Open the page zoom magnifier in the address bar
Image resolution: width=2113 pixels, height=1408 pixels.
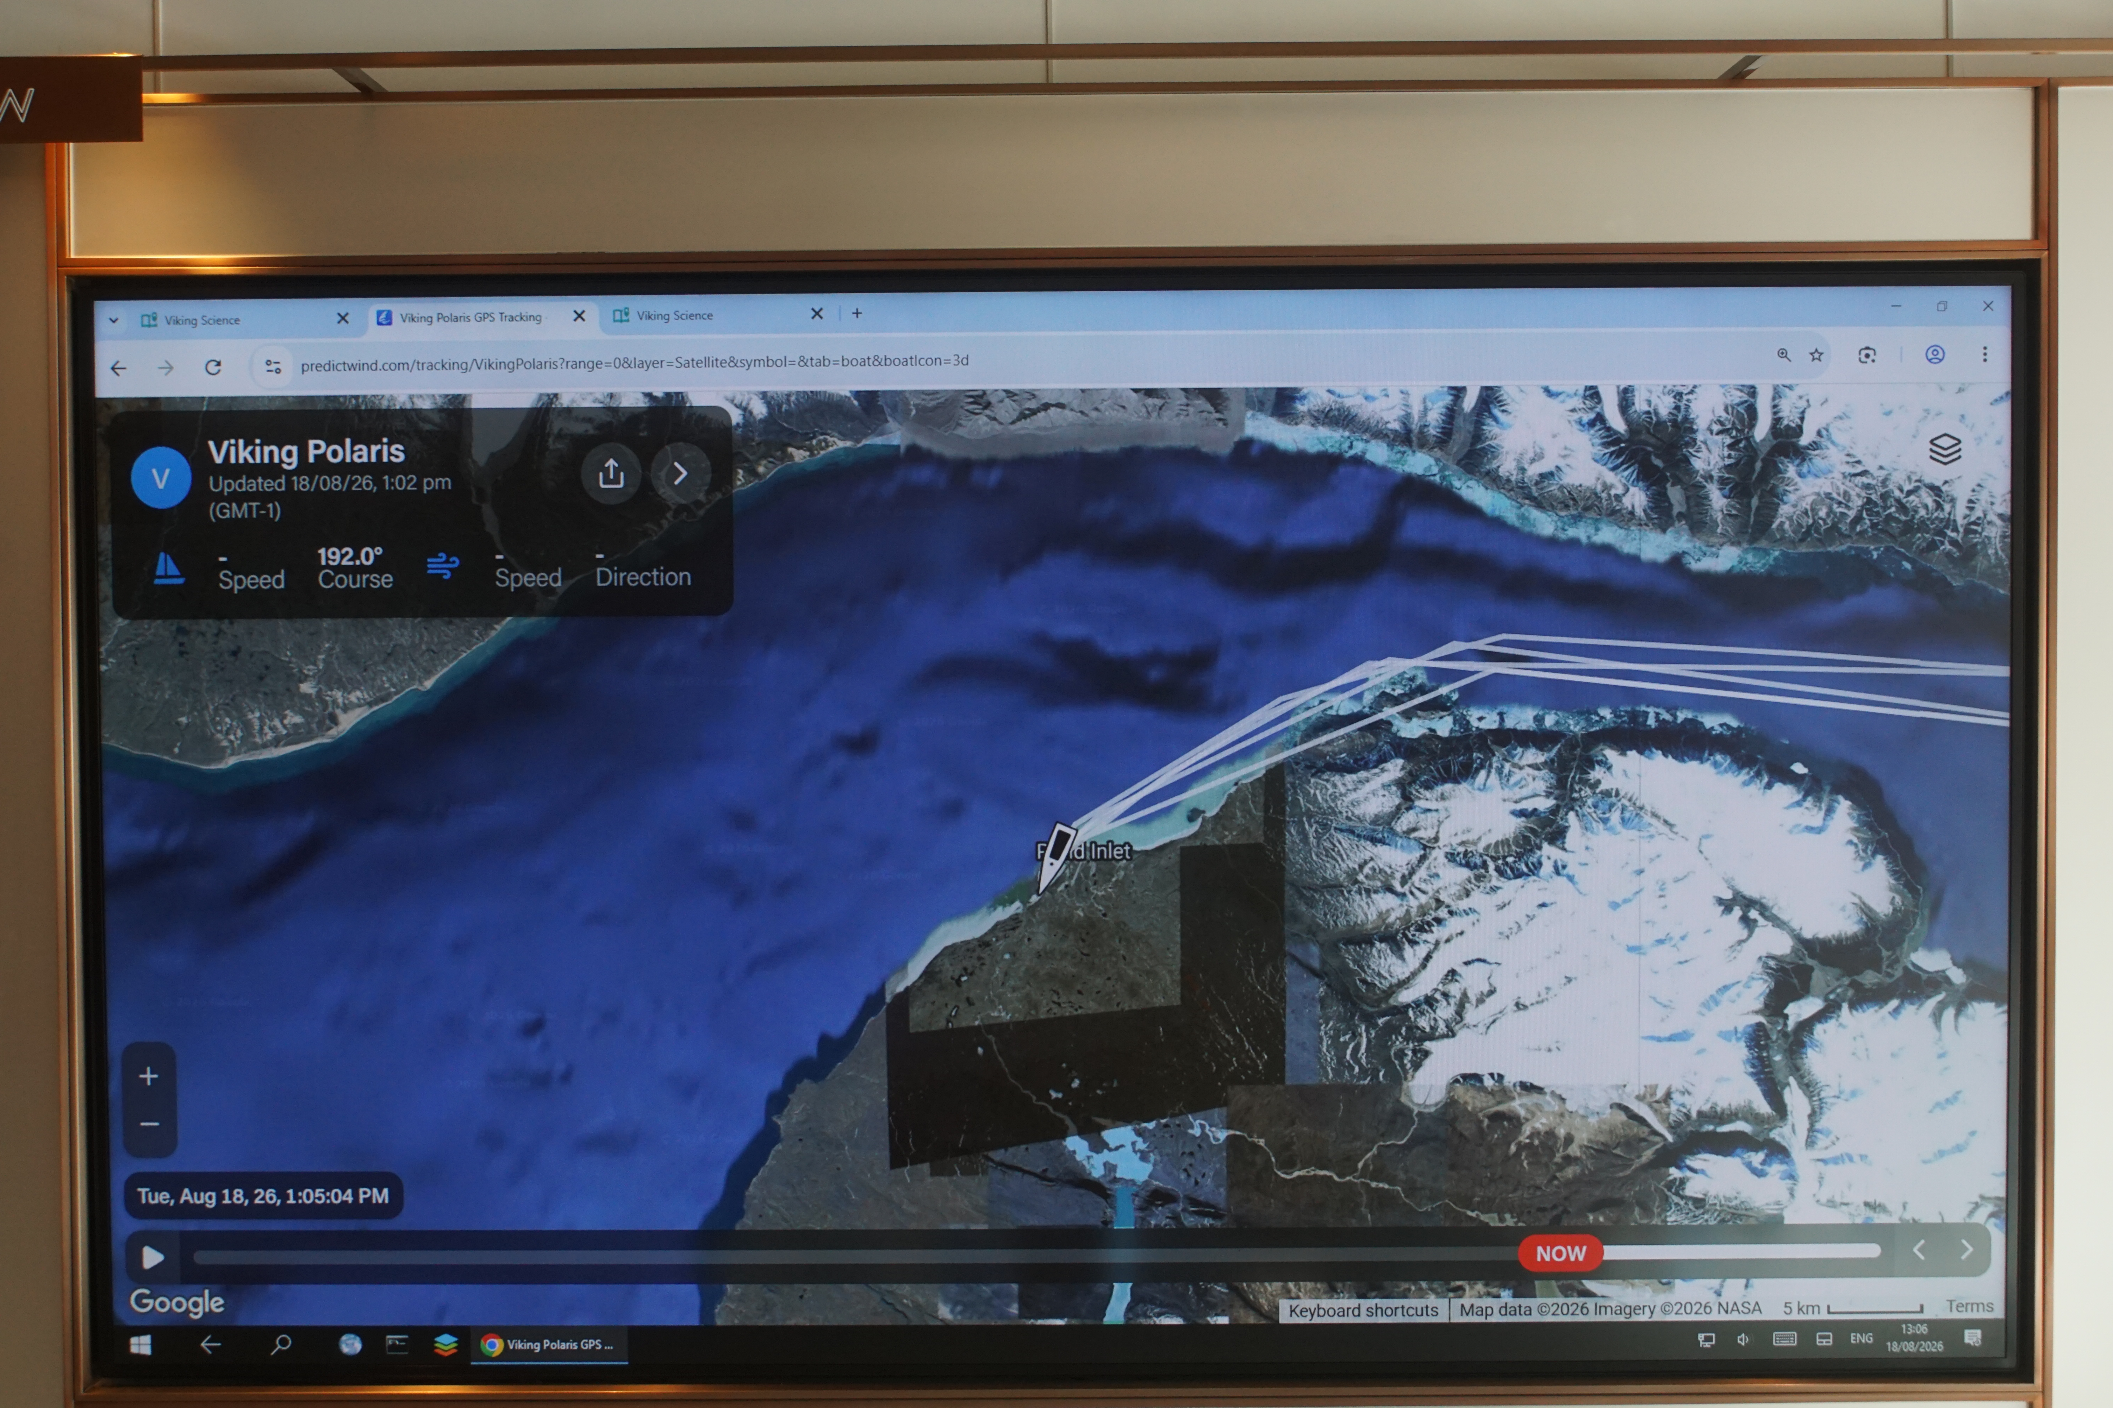(1784, 355)
